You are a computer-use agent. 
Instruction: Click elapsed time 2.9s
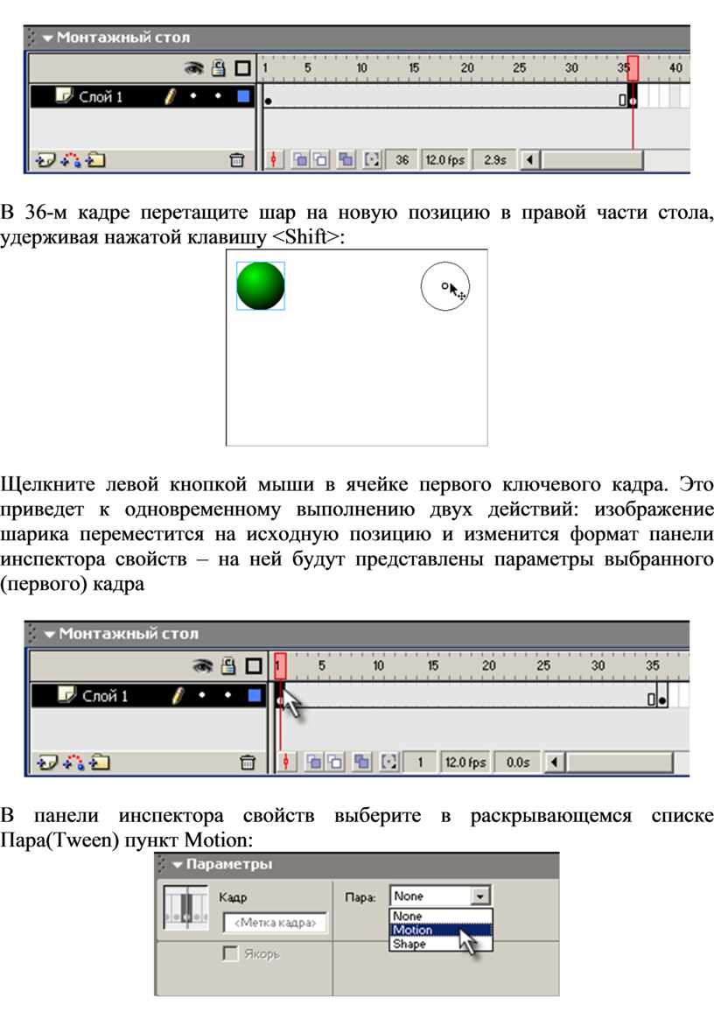click(x=494, y=159)
